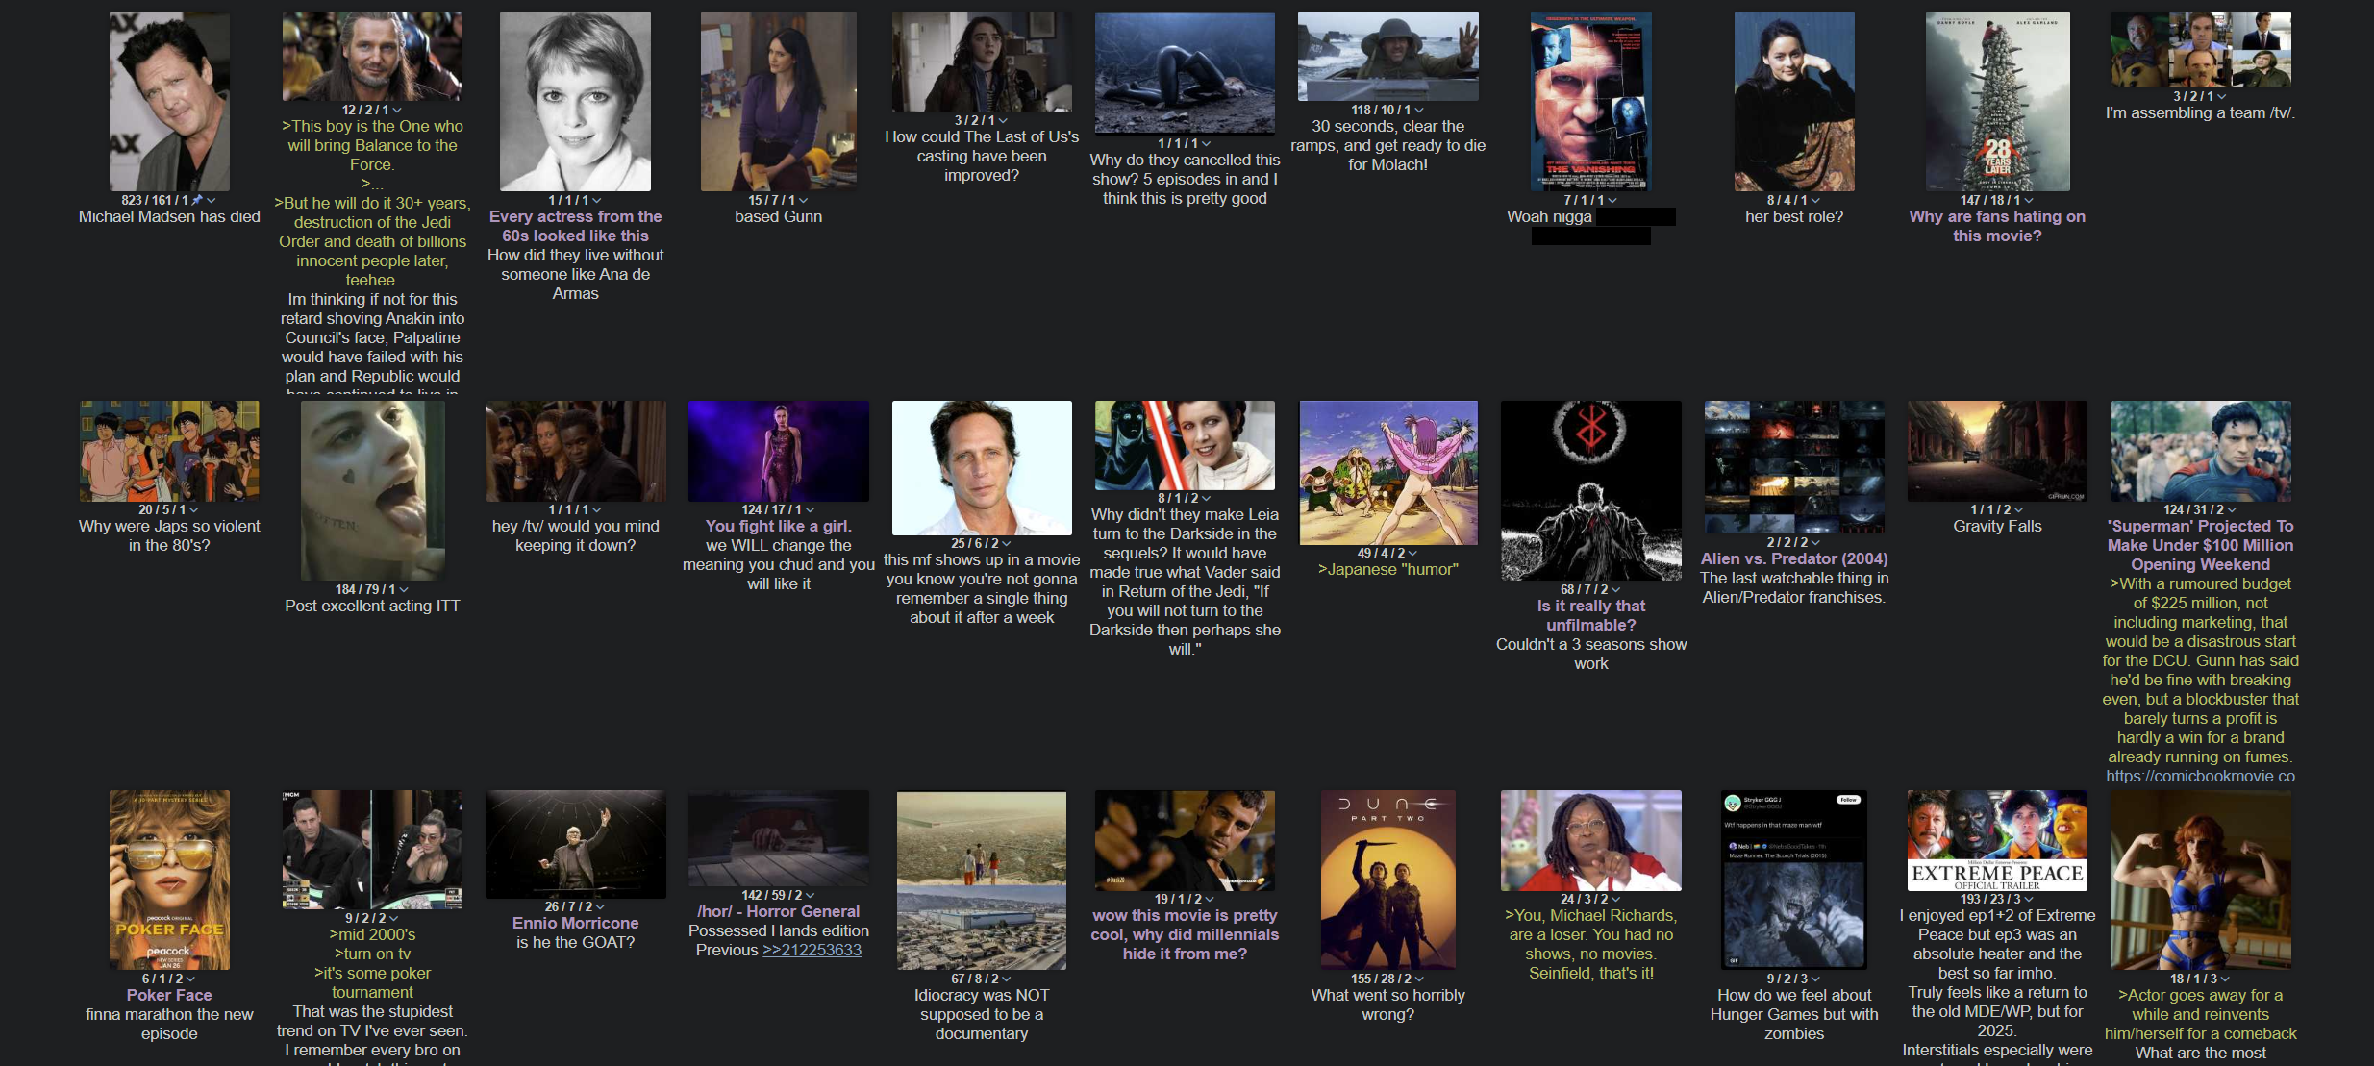
Task: Click 'How could The Last of Us's casting' text
Action: click(x=982, y=156)
